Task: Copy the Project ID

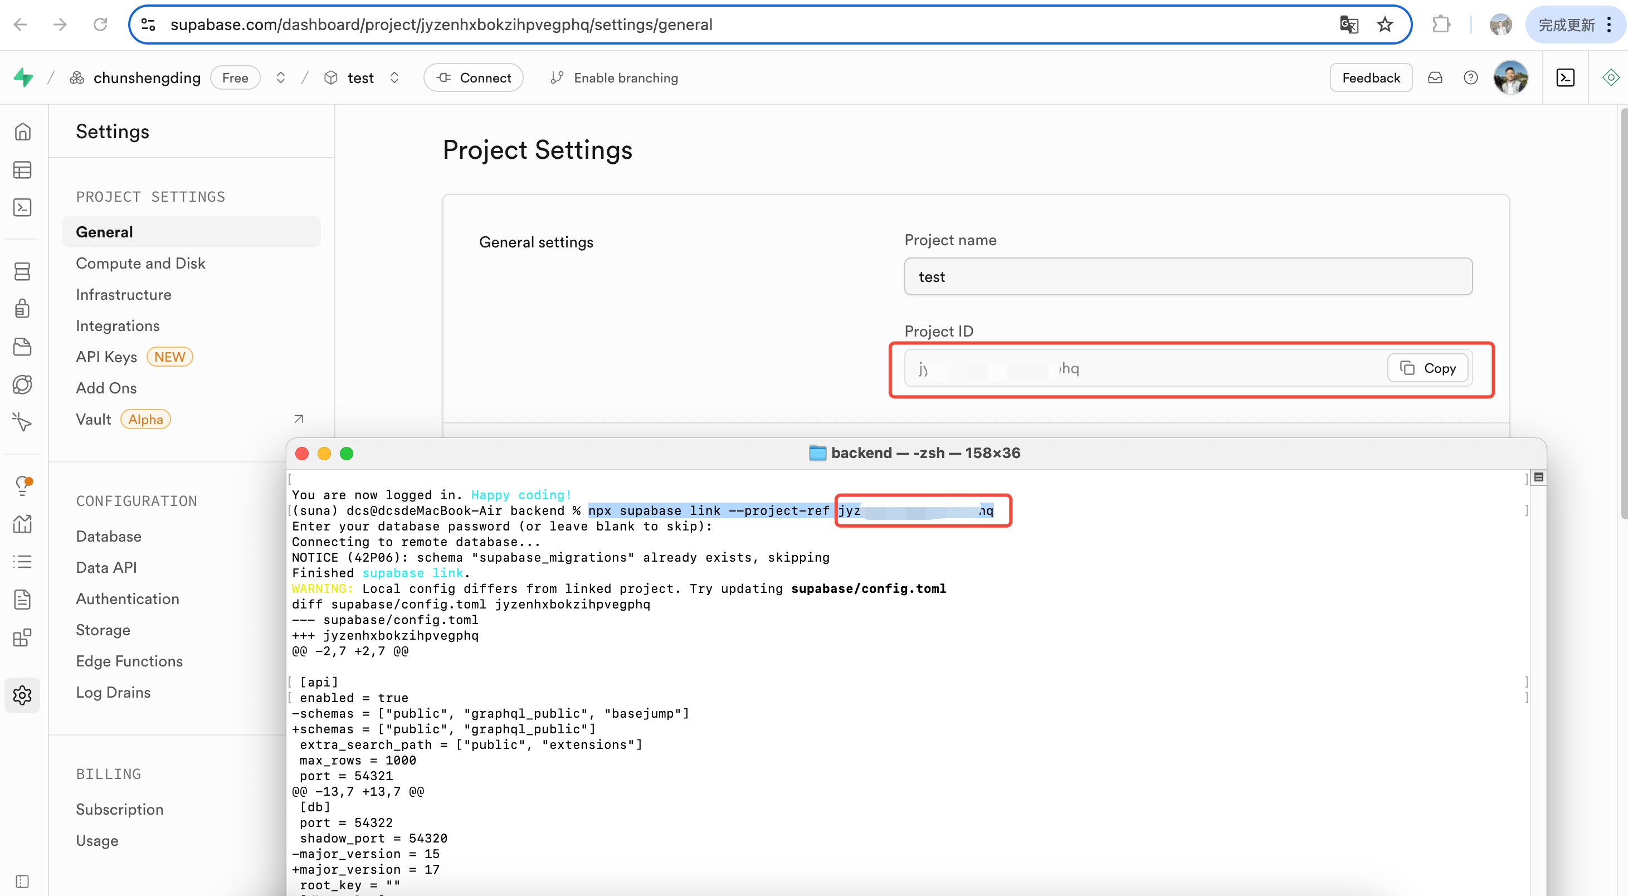Action: click(x=1427, y=368)
